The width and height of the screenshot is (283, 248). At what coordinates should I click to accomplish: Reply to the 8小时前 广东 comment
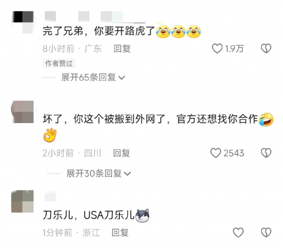tap(122, 49)
